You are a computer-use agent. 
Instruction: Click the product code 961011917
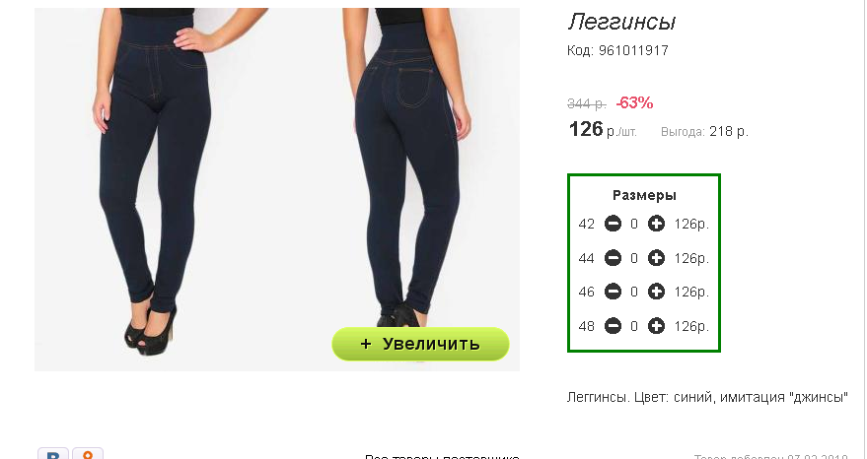[633, 50]
